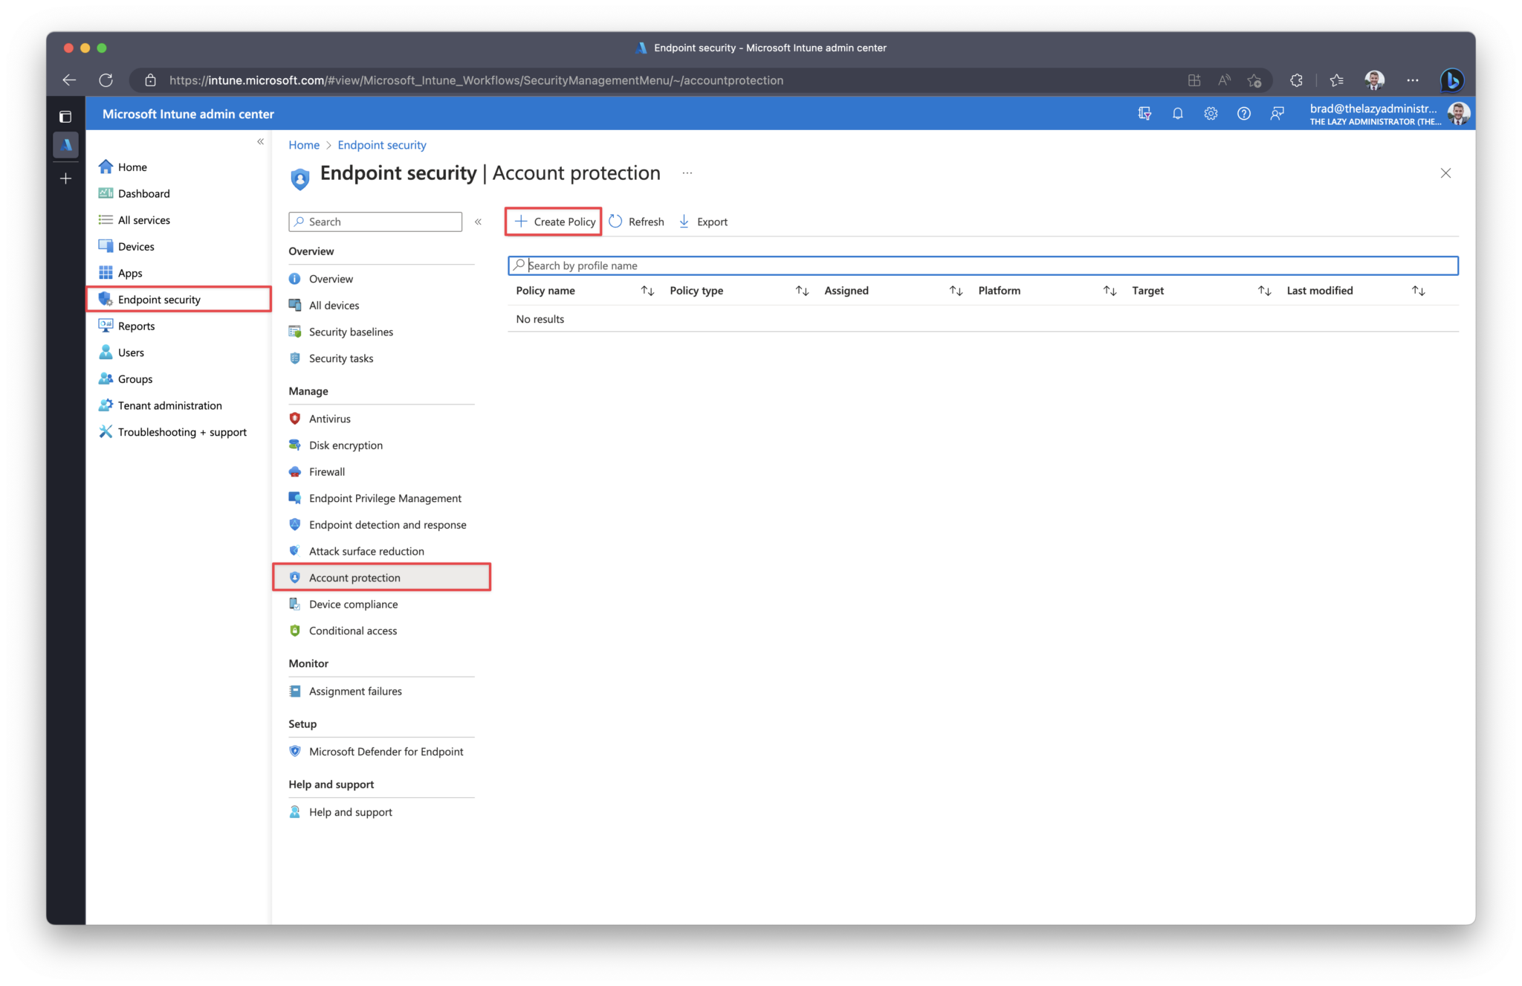
Task: Close the Account protection blade
Action: (x=1445, y=173)
